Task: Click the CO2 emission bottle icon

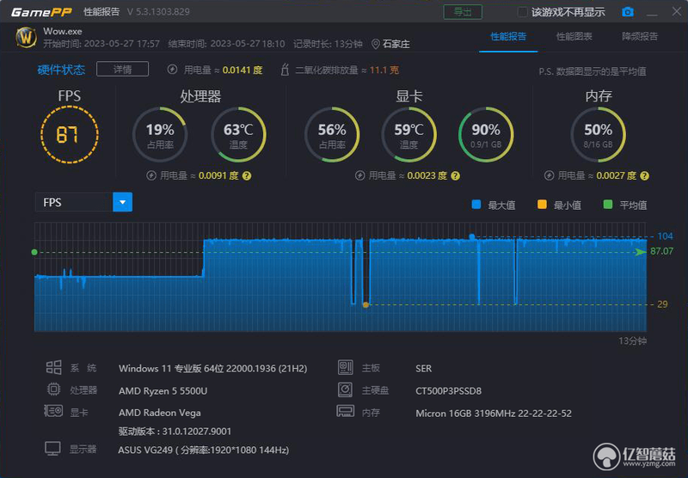Action: click(x=285, y=70)
